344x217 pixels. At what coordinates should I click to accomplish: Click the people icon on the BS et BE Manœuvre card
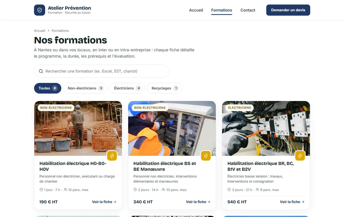click(x=163, y=190)
